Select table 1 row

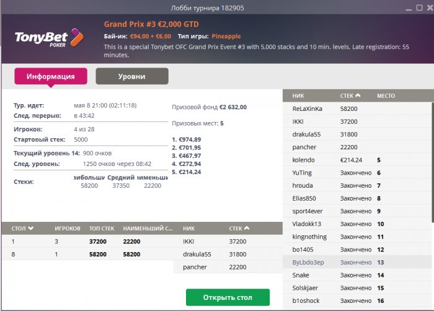(87, 241)
